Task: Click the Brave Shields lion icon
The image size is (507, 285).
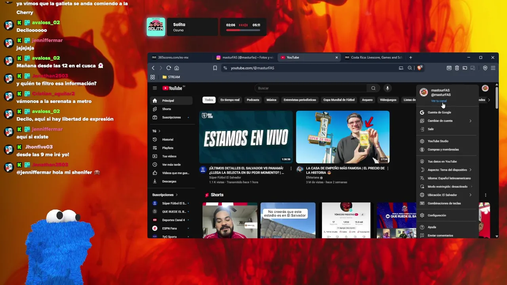Action: [420, 68]
